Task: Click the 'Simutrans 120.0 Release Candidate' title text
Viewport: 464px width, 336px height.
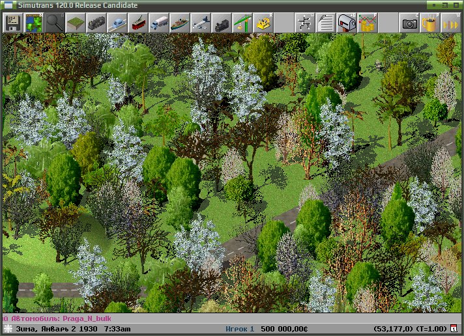Action: pyautogui.click(x=78, y=5)
